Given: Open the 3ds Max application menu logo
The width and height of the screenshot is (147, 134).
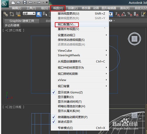Looking at the screenshot, I should click(5, 4).
